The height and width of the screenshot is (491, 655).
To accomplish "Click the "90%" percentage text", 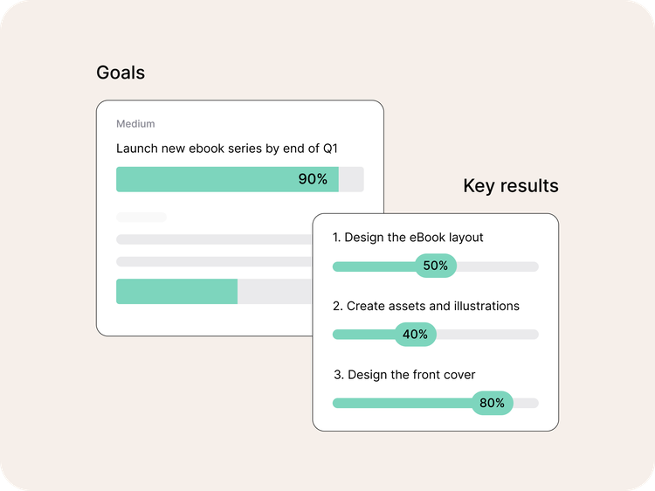I will [313, 179].
